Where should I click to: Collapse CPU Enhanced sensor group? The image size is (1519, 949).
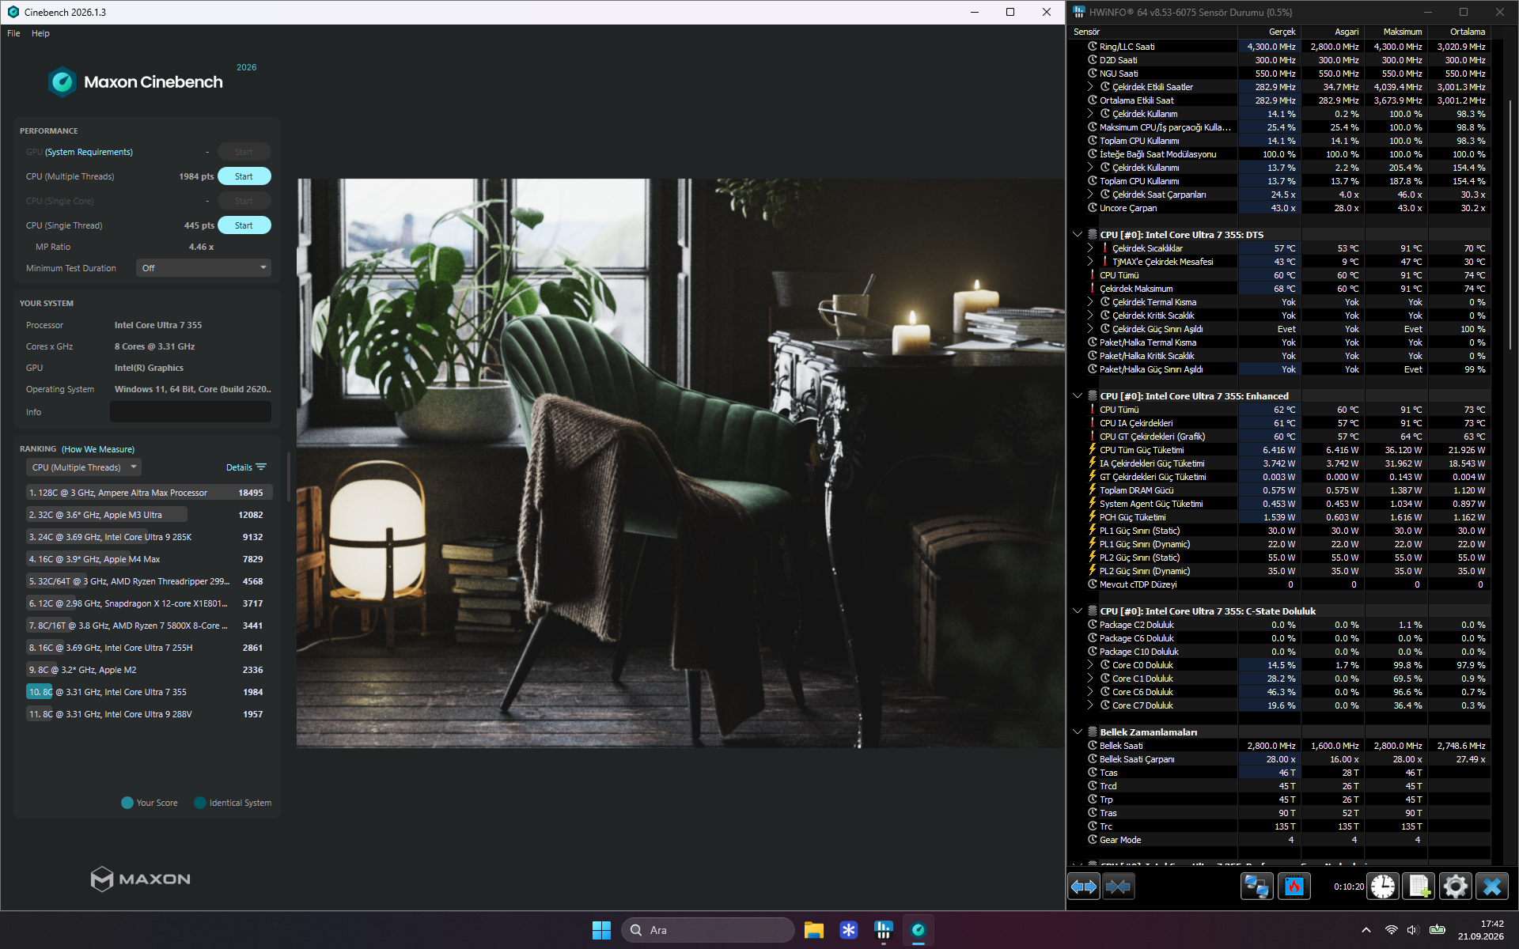(1077, 396)
